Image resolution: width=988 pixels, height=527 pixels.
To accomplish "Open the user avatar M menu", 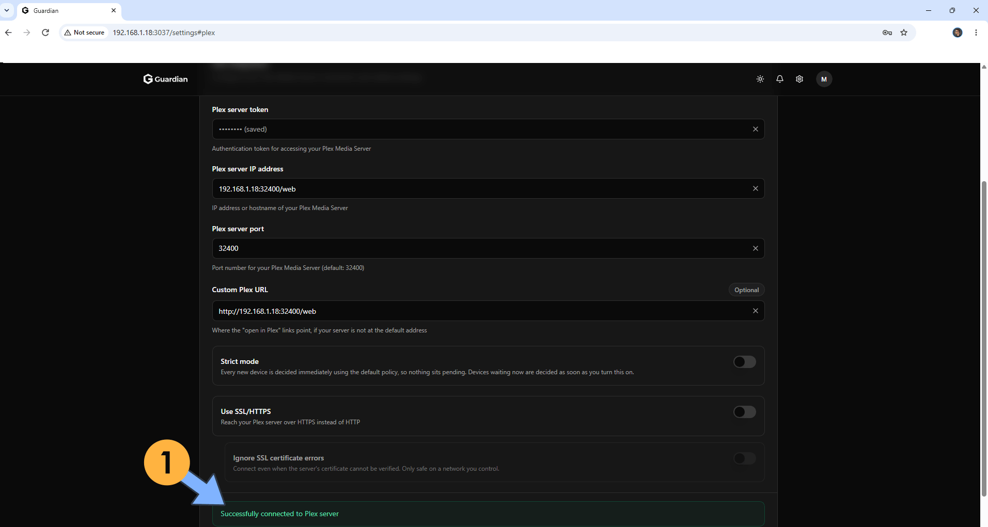I will click(x=824, y=79).
